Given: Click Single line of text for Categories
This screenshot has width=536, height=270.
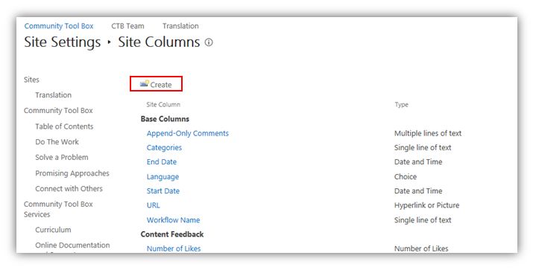Looking at the screenshot, I should 423,147.
